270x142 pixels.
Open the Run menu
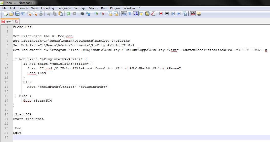pos(104,8)
